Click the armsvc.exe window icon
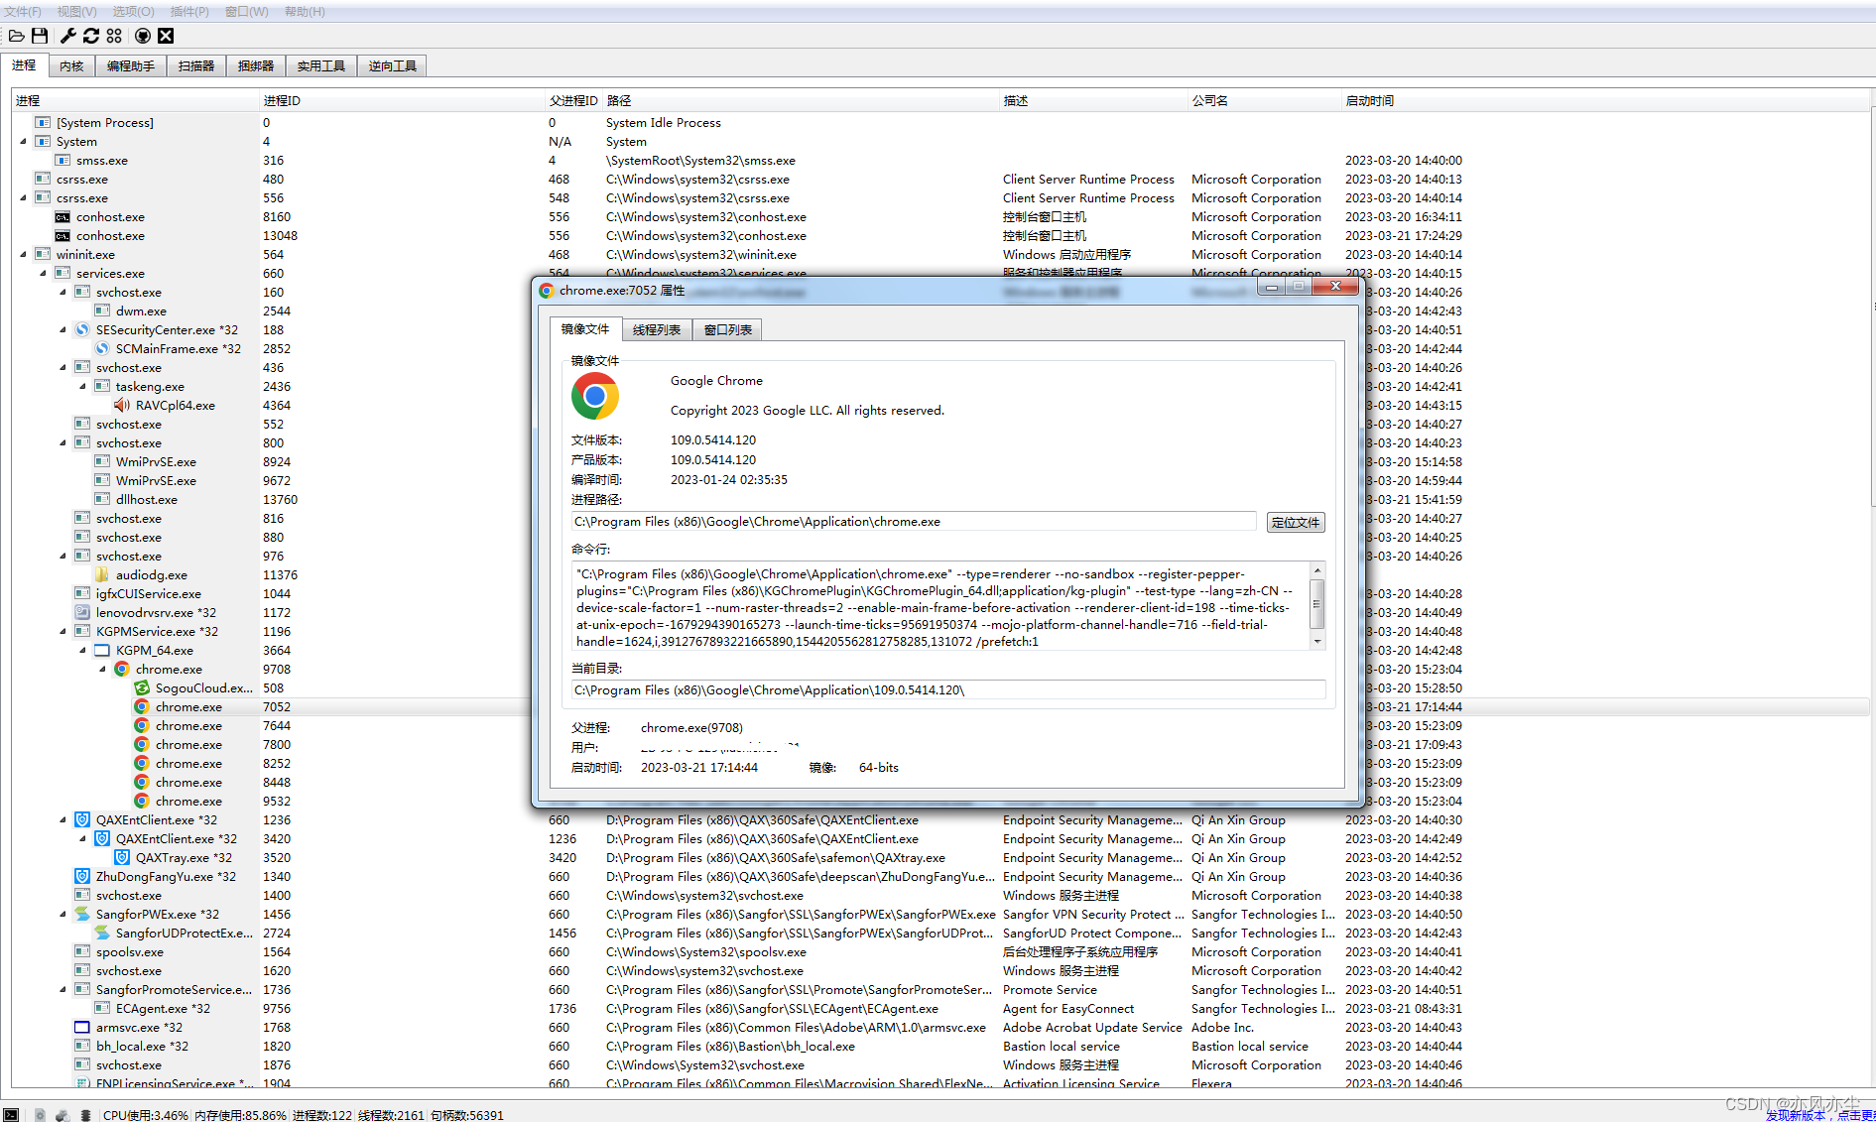This screenshot has width=1876, height=1122. pos(82,1027)
